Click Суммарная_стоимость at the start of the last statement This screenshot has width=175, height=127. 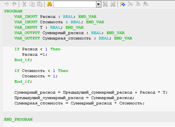38,103
